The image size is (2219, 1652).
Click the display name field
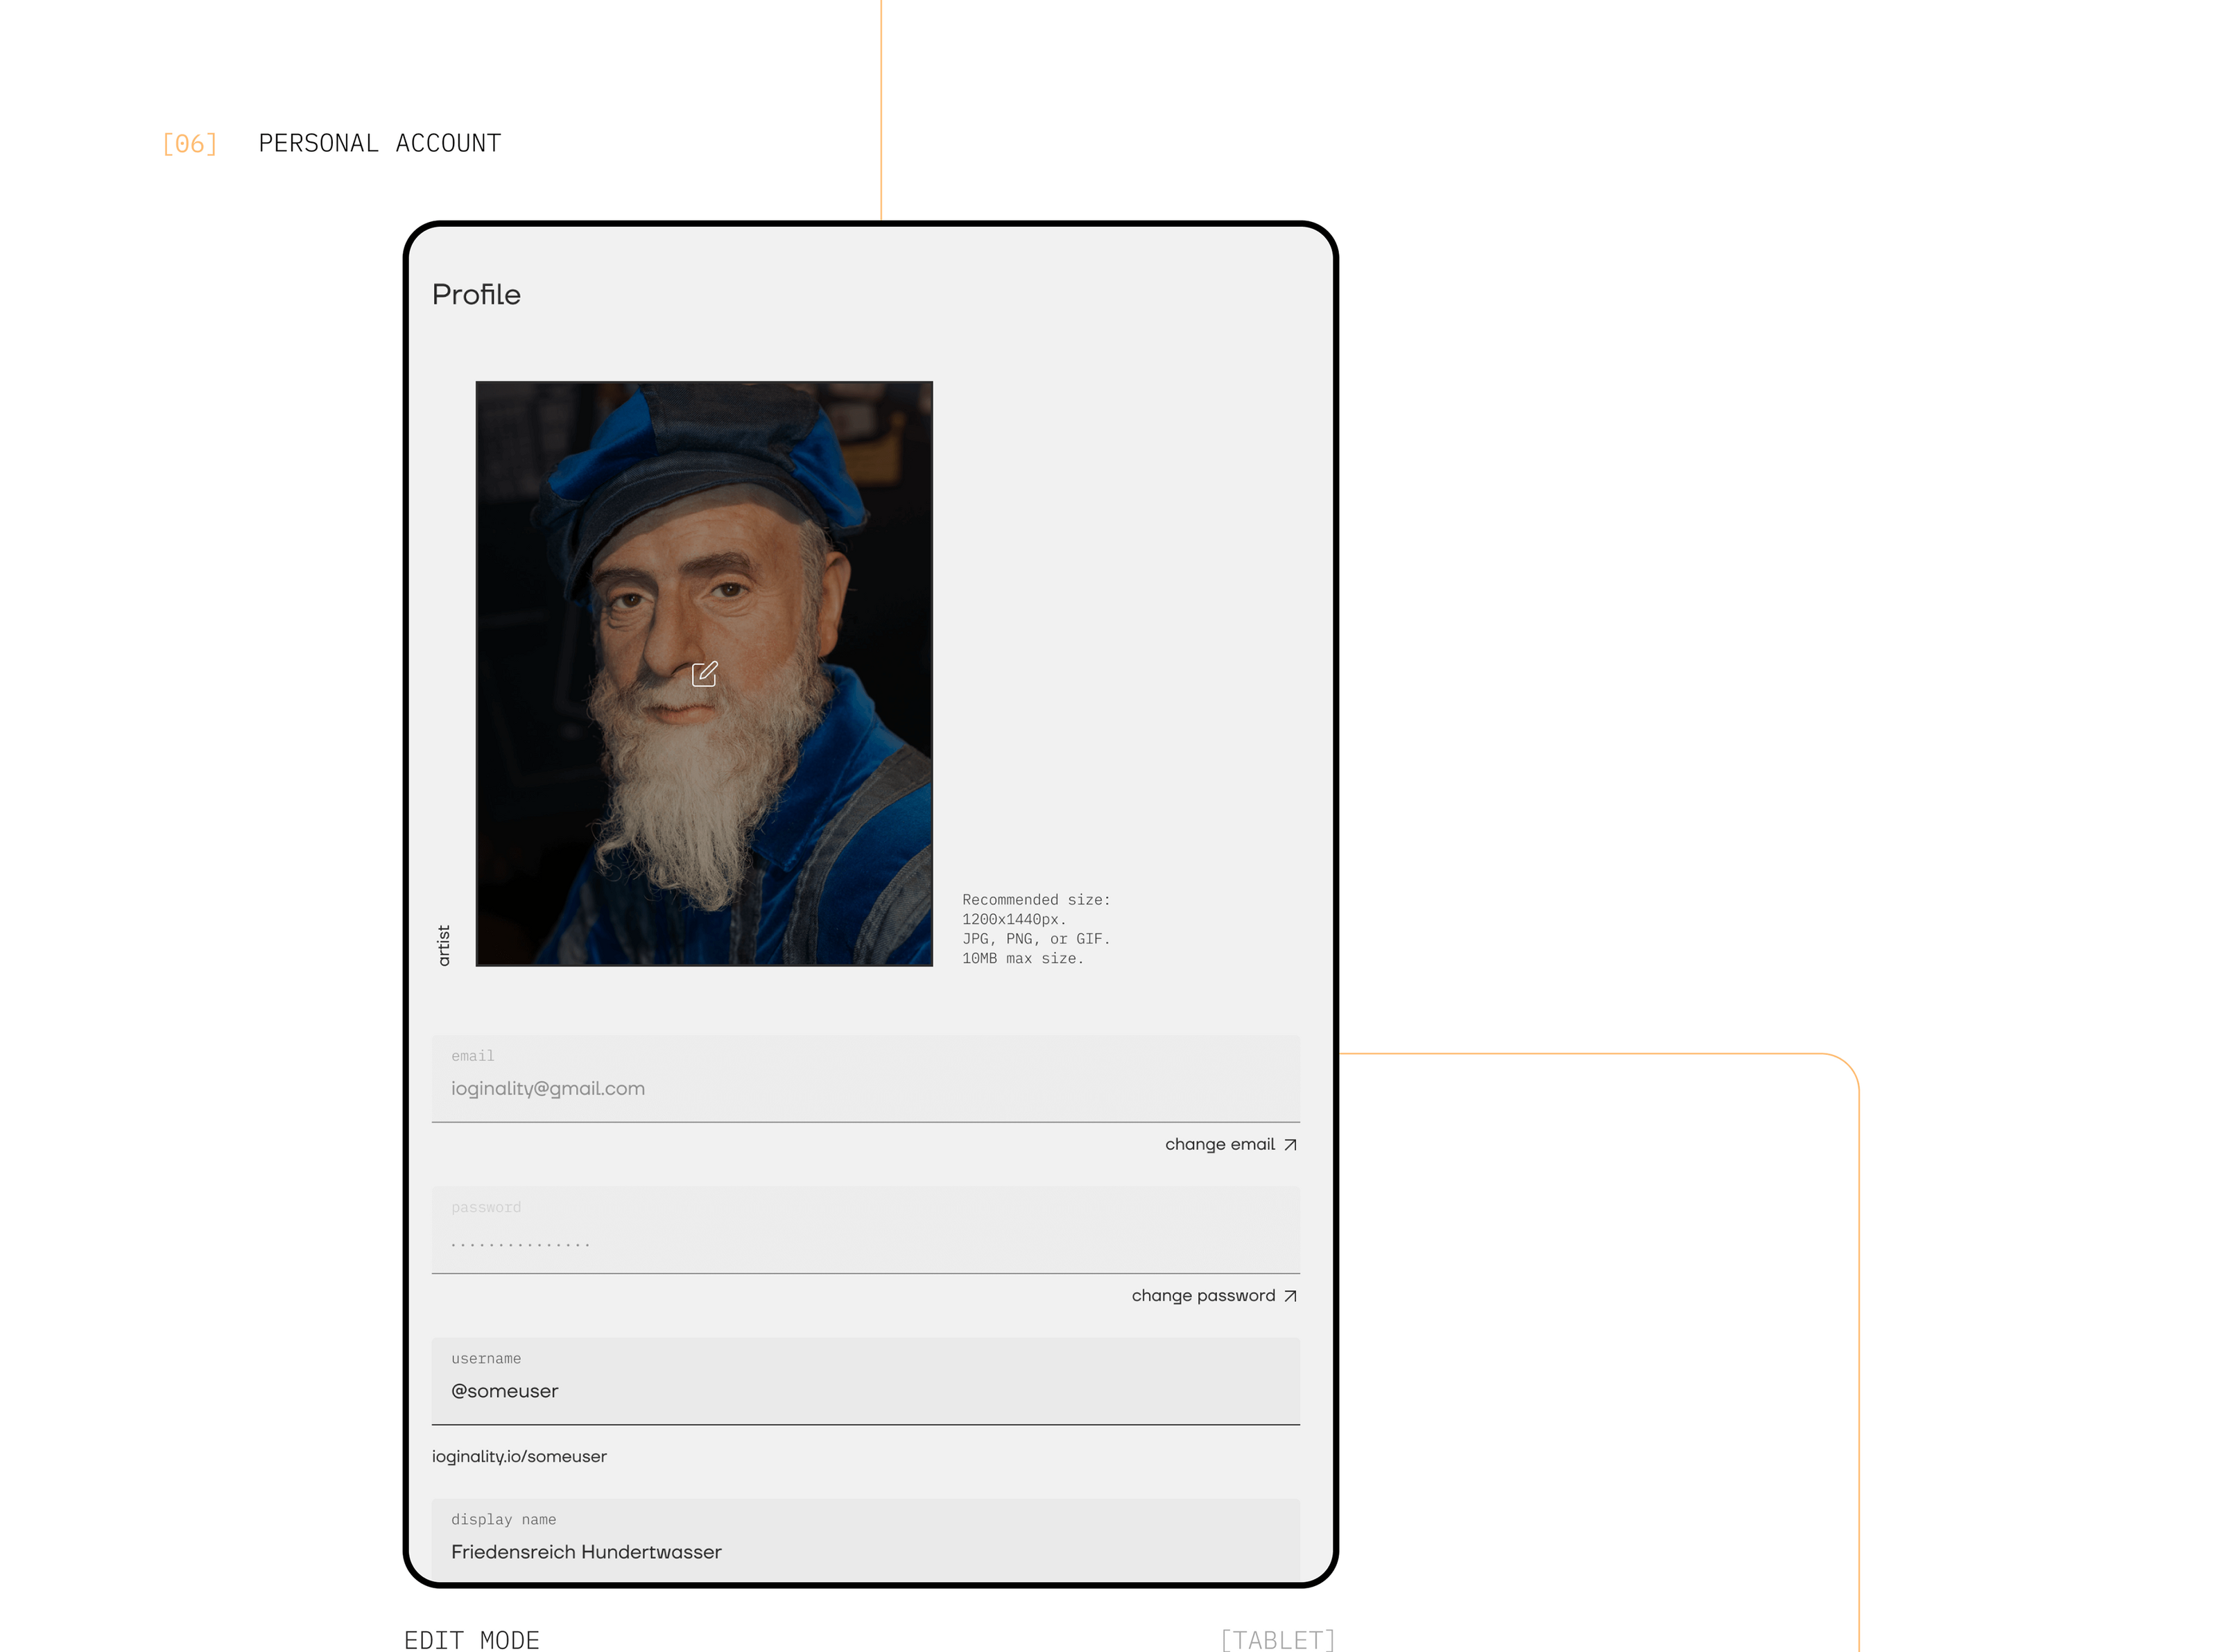point(865,1551)
